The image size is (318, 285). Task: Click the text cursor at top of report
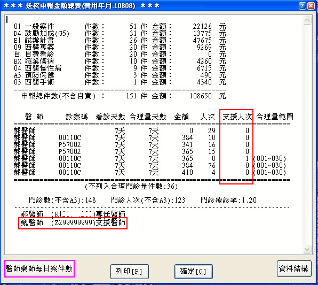(7, 19)
